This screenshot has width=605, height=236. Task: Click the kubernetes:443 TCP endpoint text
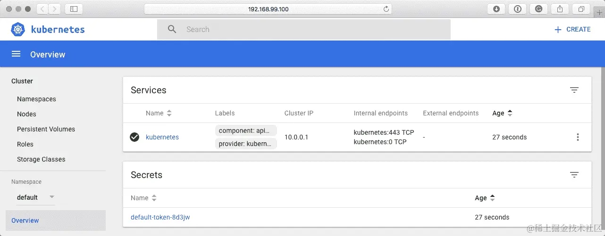click(x=384, y=132)
